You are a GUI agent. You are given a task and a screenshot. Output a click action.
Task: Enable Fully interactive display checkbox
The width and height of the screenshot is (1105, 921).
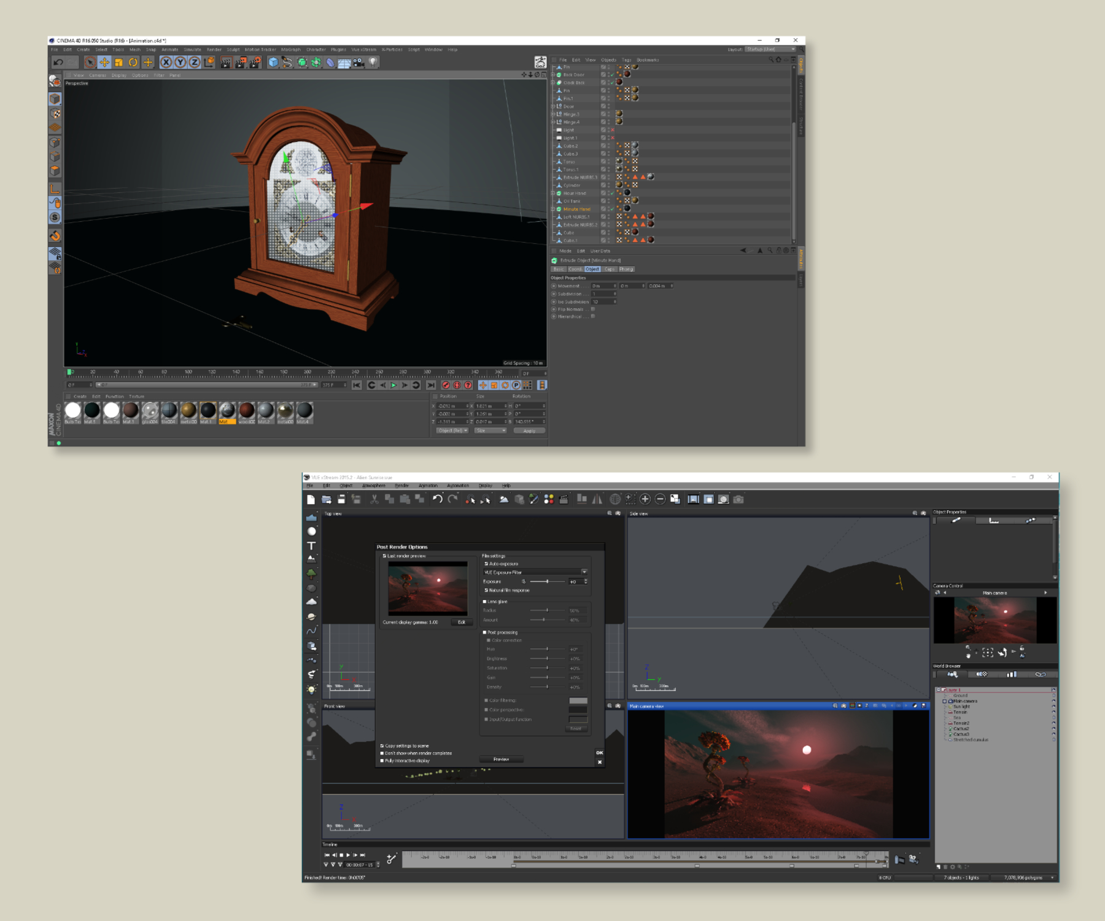pos(382,760)
